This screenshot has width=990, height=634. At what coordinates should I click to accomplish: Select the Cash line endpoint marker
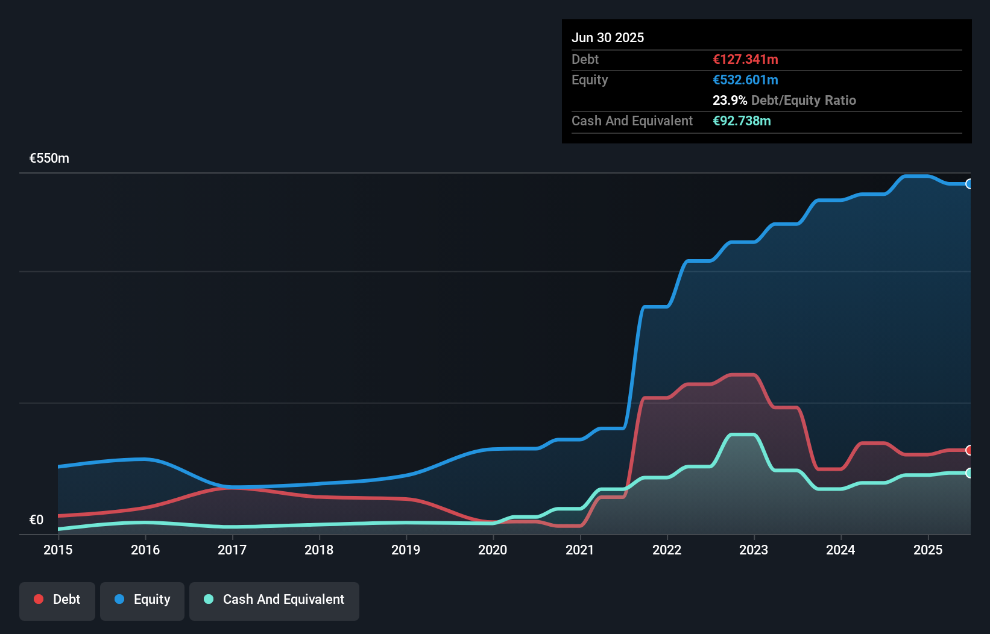pyautogui.click(x=970, y=472)
